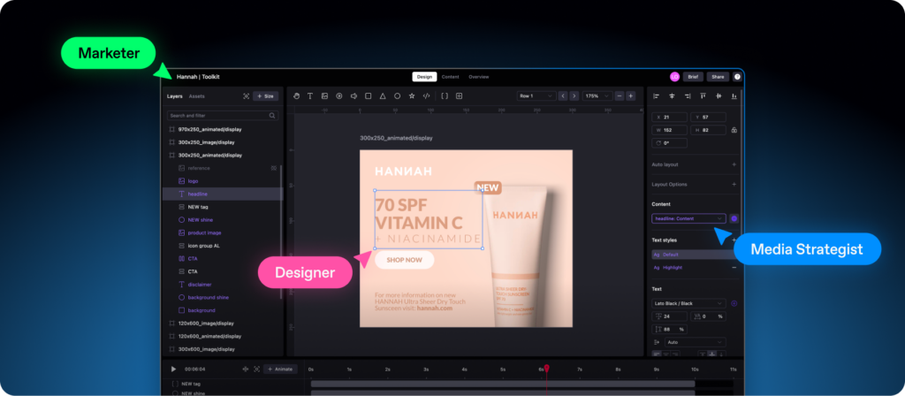Viewport: 905px width, 396px height.
Task: Select the rectangle shape tool
Action: click(369, 95)
